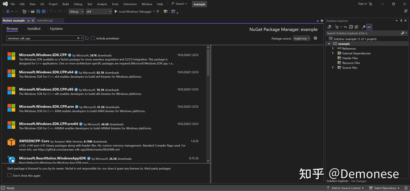Expand the Source Files tree node
Viewport: 410px width, 191px height.
333,68
